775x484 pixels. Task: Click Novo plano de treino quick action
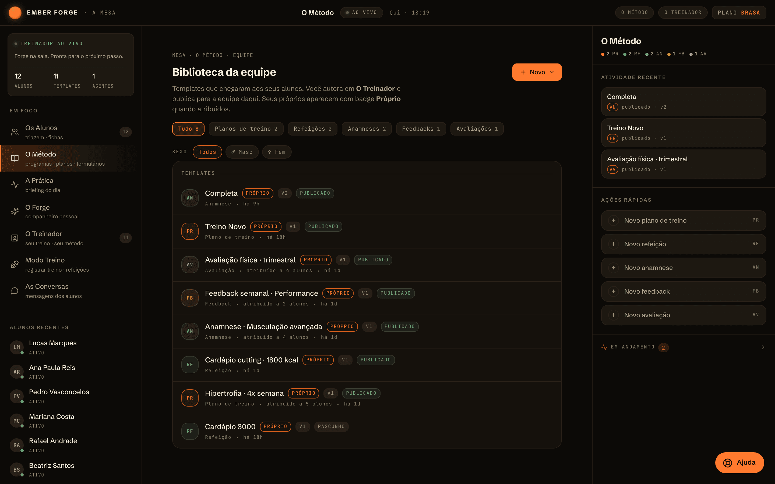[x=684, y=220]
